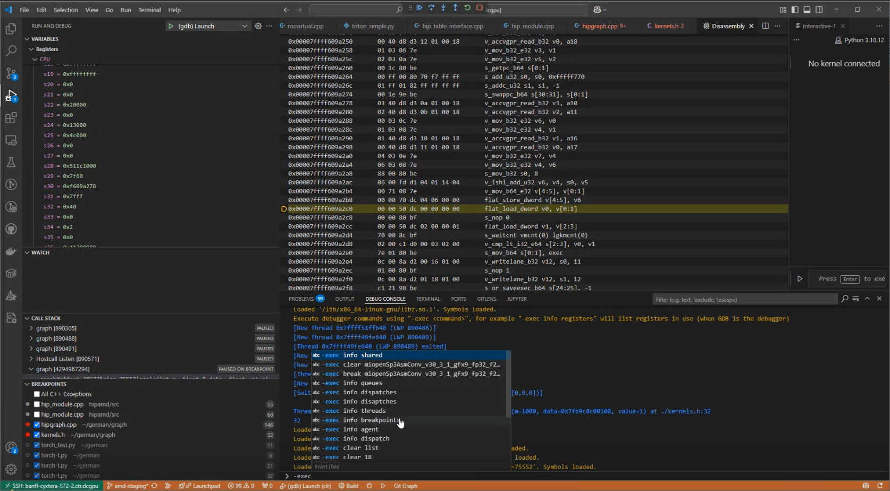Click the debug console filter field
Screen dimensions: 890x491
point(744,300)
